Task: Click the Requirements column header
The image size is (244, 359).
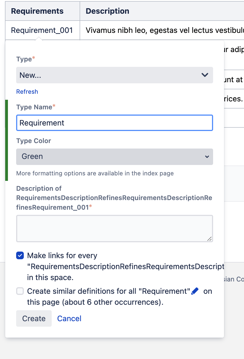Action: [x=37, y=11]
